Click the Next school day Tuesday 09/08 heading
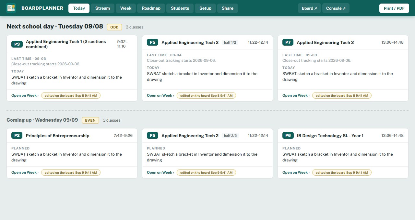 tap(55, 27)
